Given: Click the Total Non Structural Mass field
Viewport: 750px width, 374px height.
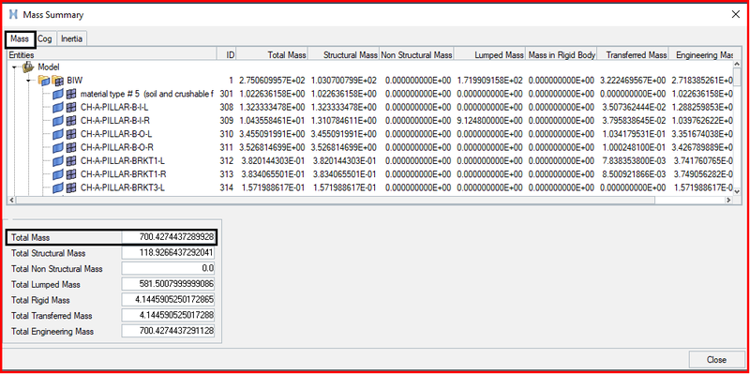Looking at the screenshot, I should point(169,269).
